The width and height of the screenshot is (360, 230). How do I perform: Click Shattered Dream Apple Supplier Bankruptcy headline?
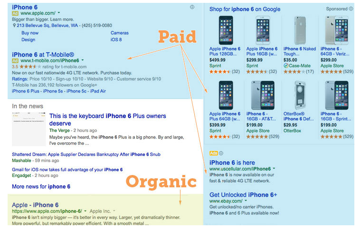click(86, 154)
